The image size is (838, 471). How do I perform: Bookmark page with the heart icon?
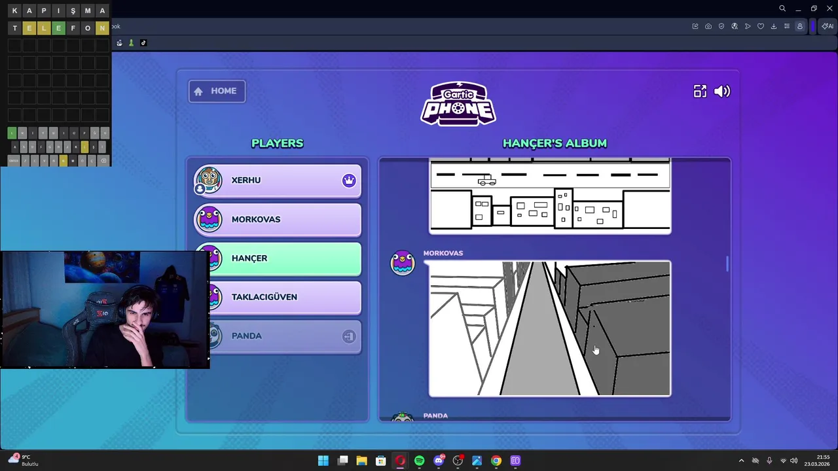(x=761, y=26)
